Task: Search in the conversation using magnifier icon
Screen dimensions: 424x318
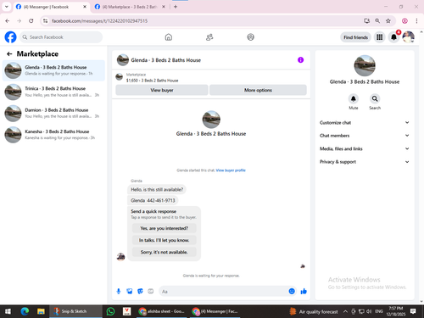Action: pos(375,99)
